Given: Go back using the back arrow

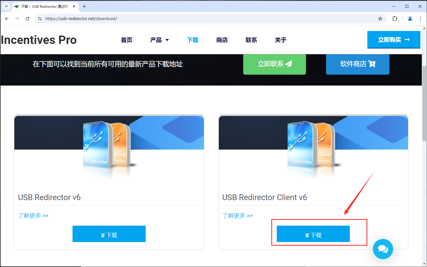Looking at the screenshot, I should [x=7, y=19].
